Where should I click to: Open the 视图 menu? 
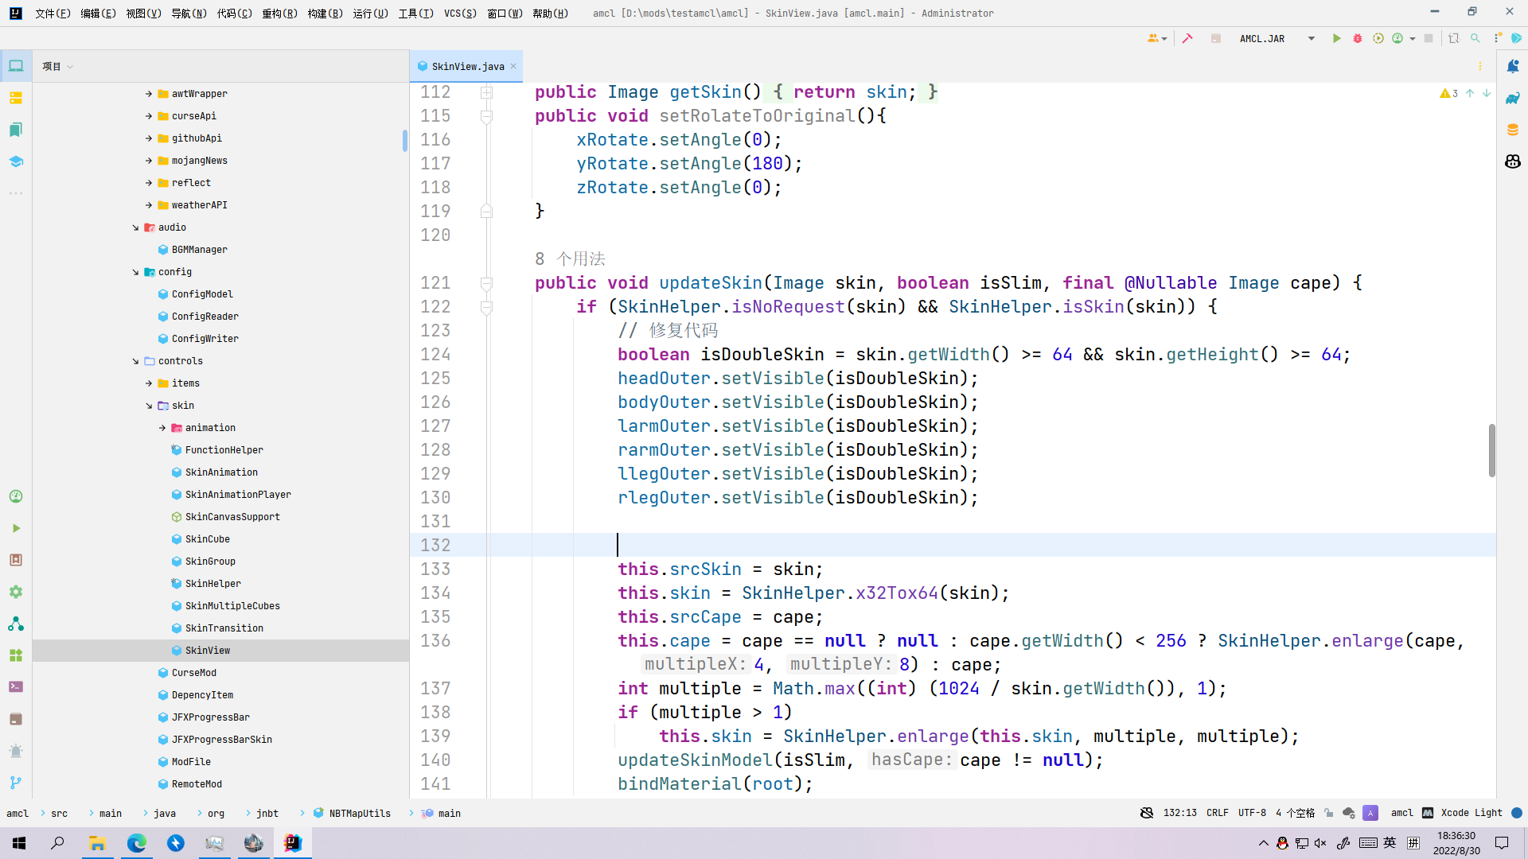pos(143,13)
